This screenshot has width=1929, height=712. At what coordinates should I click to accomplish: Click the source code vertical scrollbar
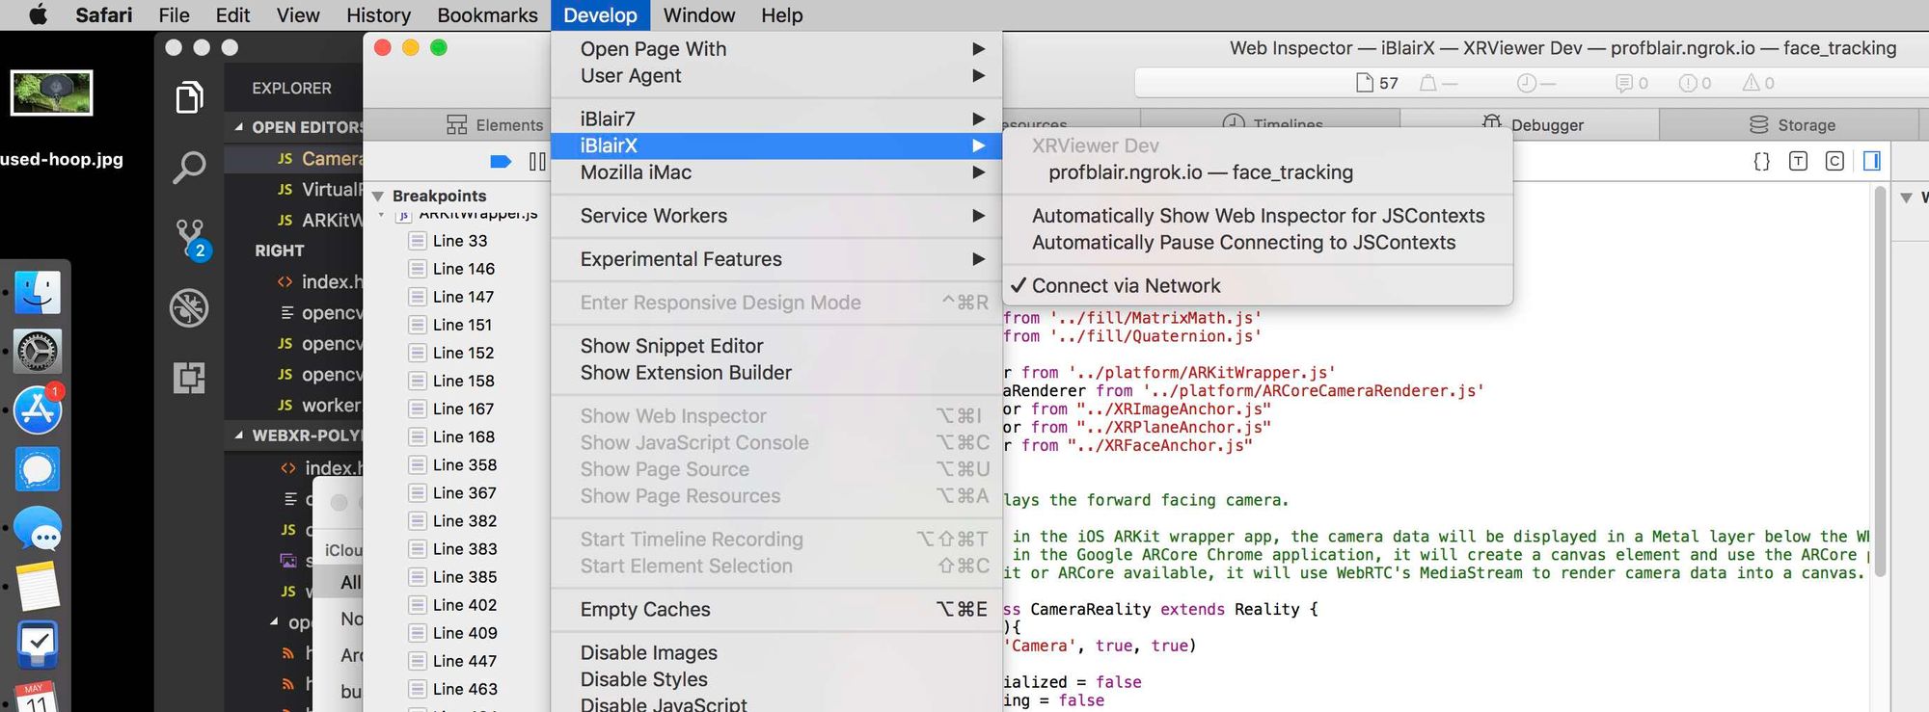tap(1880, 381)
